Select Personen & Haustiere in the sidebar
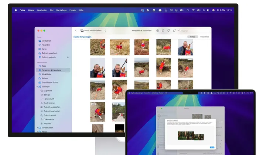 point(53,70)
